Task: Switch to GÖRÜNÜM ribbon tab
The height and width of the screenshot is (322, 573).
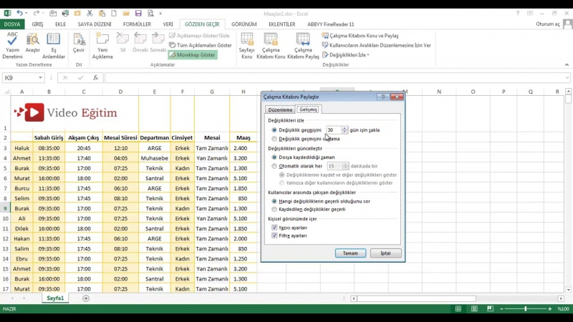Action: click(x=244, y=24)
